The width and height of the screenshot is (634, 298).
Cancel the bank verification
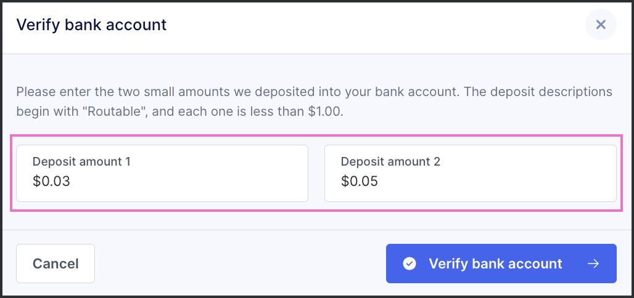pos(56,264)
